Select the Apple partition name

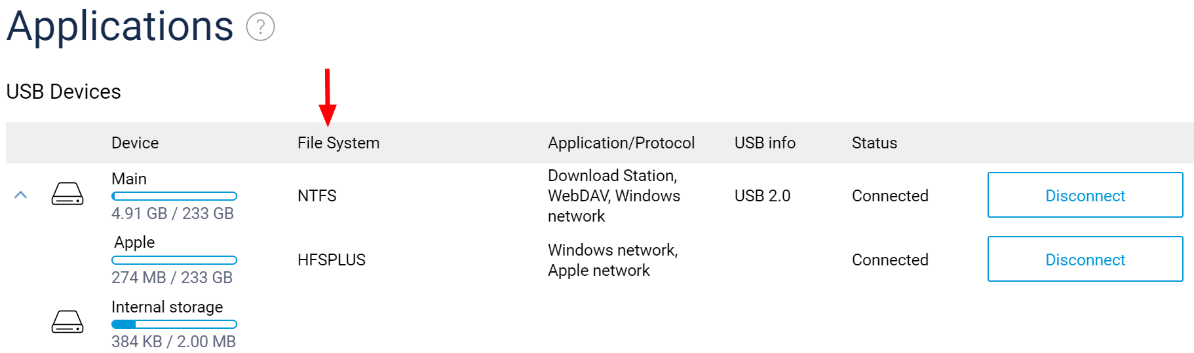[134, 243]
